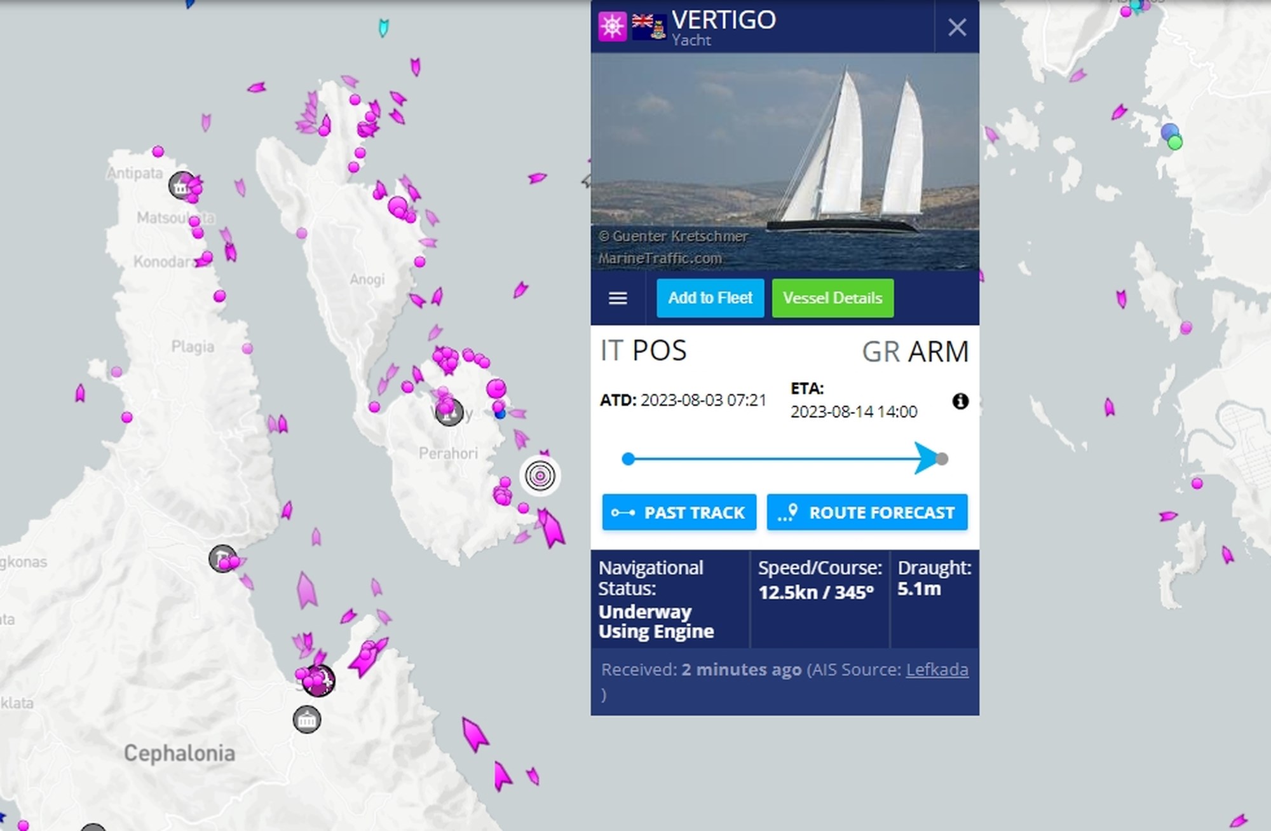Click the light blue vessel marker at top
Image resolution: width=1271 pixels, height=831 pixels.
click(383, 27)
